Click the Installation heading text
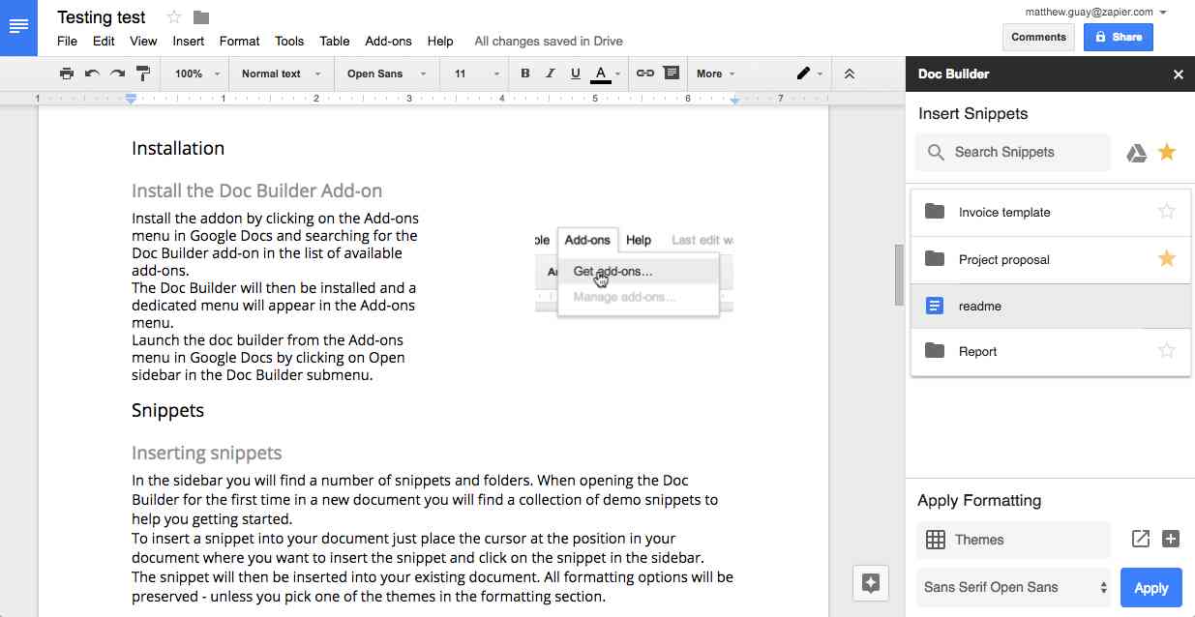The image size is (1195, 617). pyautogui.click(x=178, y=148)
